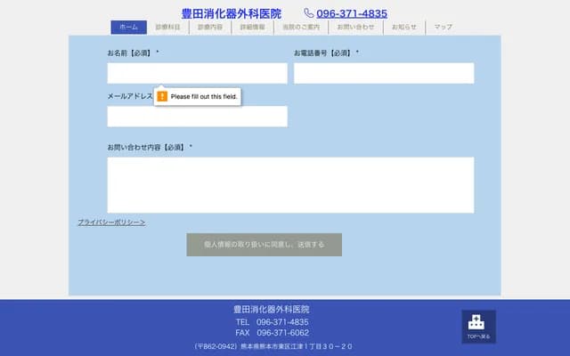Viewport: 570px width, 356px height.
Task: Open the プライバシーポリシー link
Action: coord(111,222)
